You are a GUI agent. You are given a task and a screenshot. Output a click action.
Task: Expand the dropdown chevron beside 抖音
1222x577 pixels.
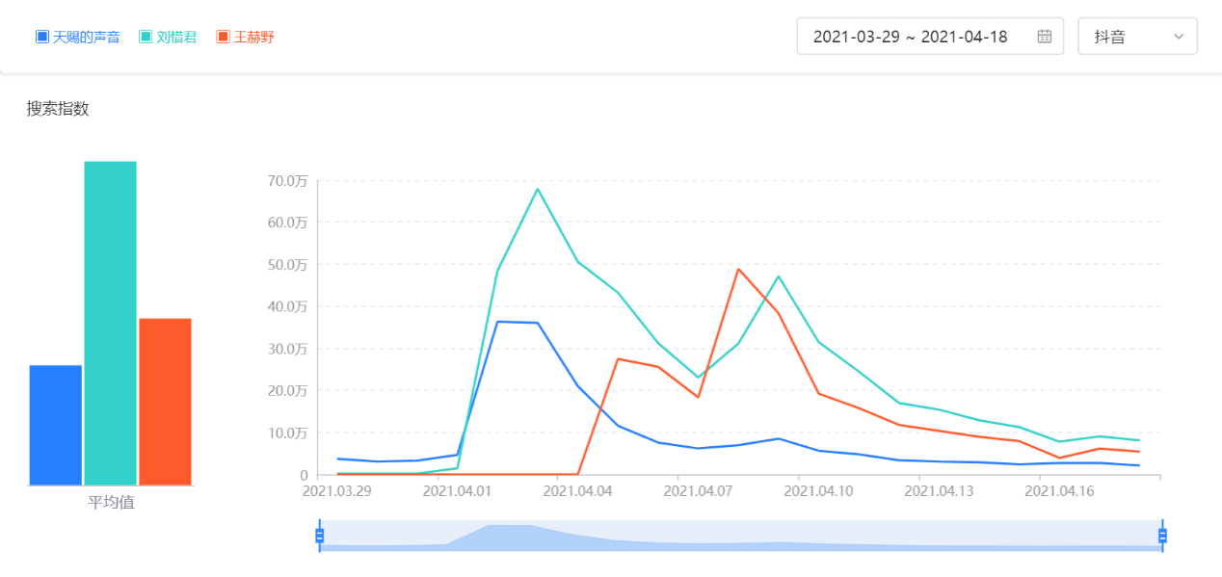point(1179,37)
